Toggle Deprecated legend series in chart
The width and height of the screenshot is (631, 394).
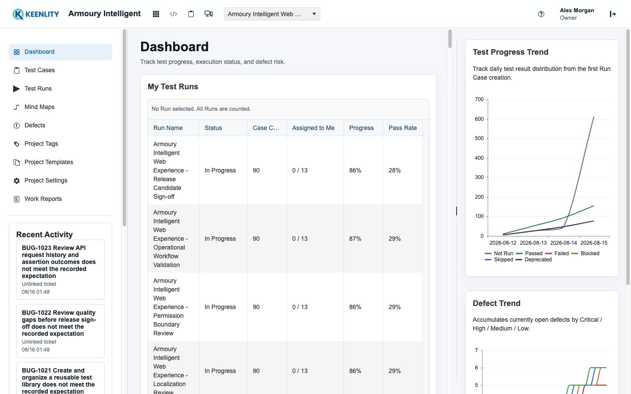click(x=534, y=260)
